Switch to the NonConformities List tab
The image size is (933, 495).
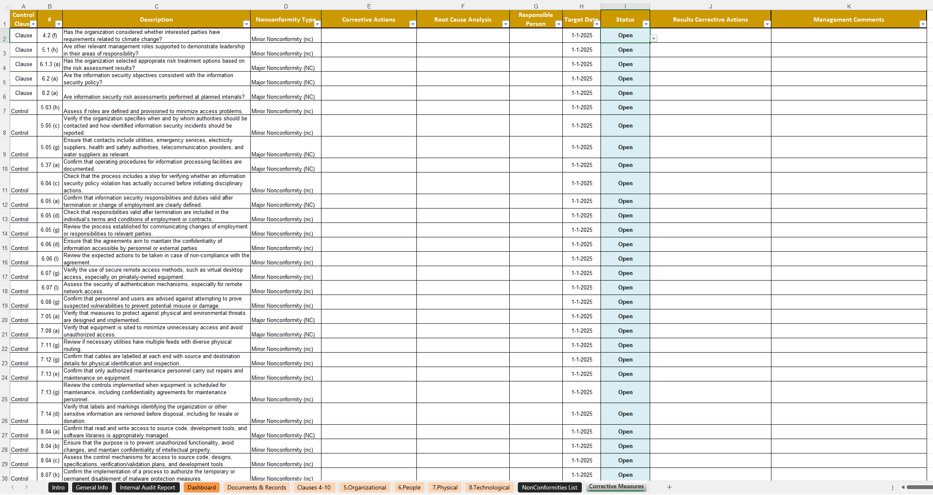coord(550,487)
